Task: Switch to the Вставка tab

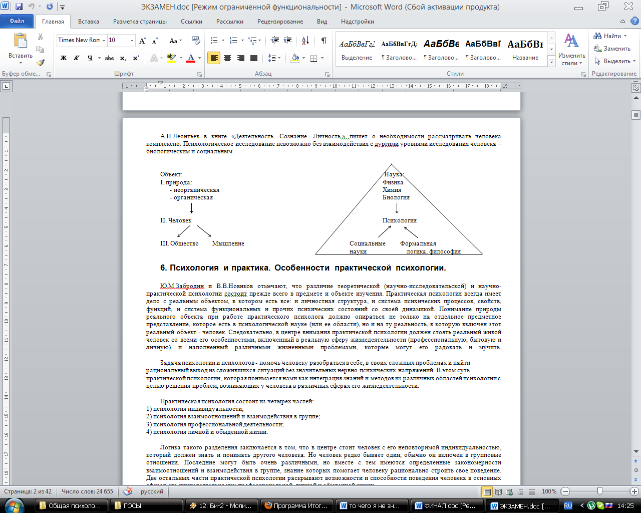Action: click(89, 22)
